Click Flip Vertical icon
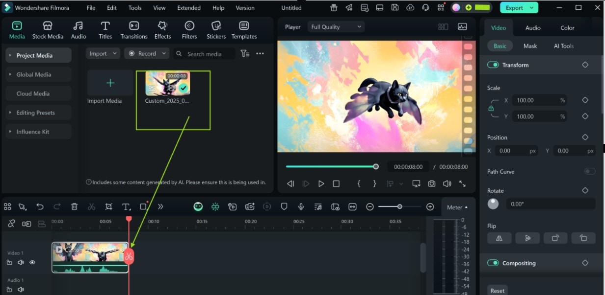The height and width of the screenshot is (295, 605). click(527, 238)
